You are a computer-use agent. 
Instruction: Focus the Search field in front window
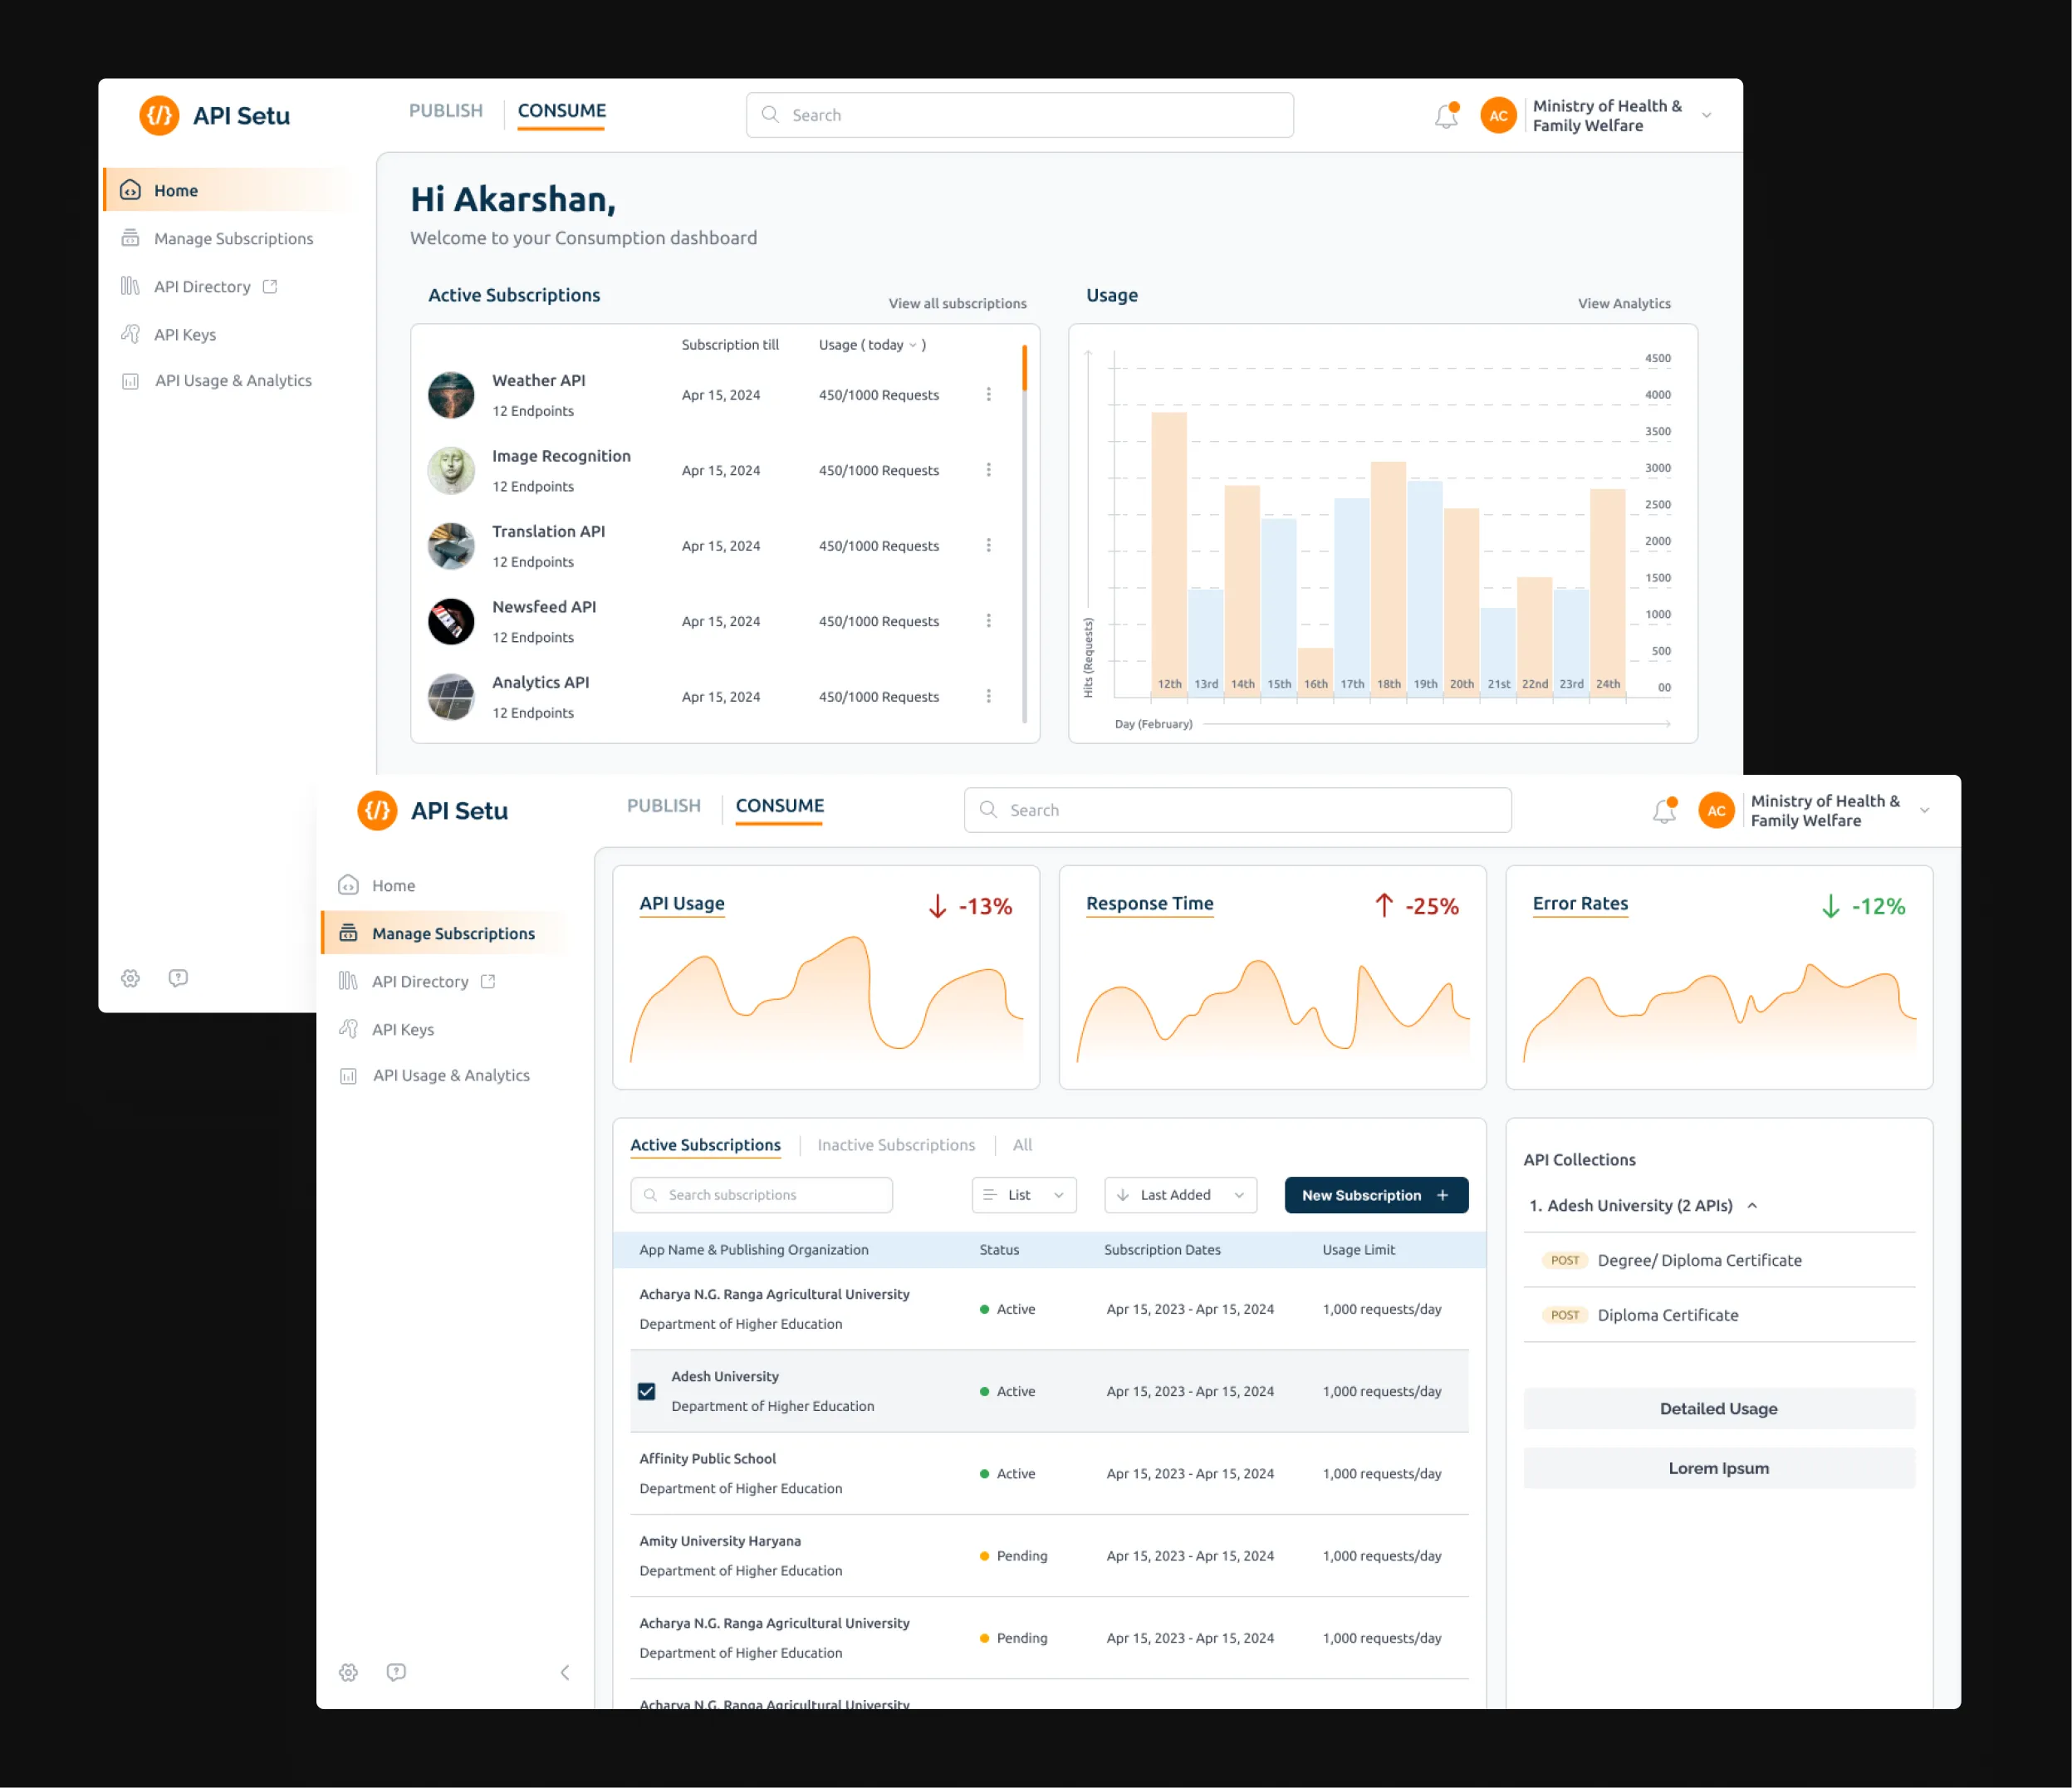click(1238, 809)
